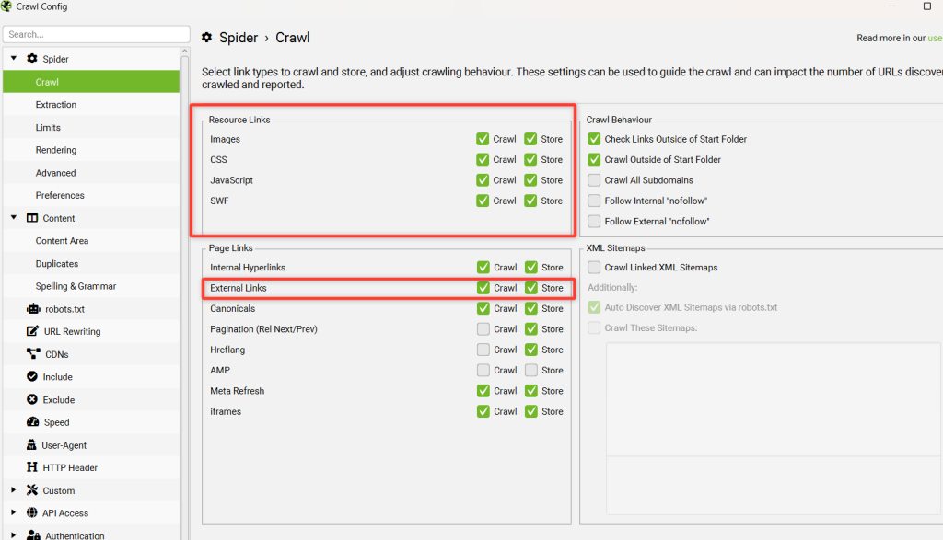Image resolution: width=943 pixels, height=540 pixels.
Task: Click the robots.txt robot icon
Action: click(x=33, y=309)
